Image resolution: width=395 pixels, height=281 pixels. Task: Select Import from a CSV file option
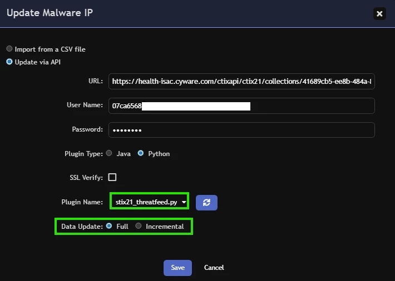(9, 48)
